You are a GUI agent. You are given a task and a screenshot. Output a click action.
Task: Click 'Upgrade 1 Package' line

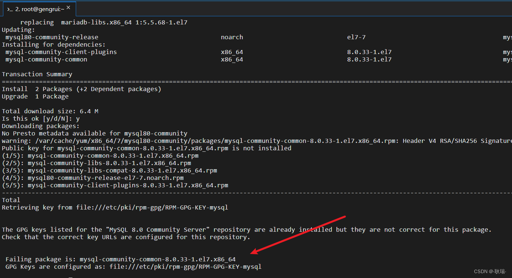coord(35,97)
